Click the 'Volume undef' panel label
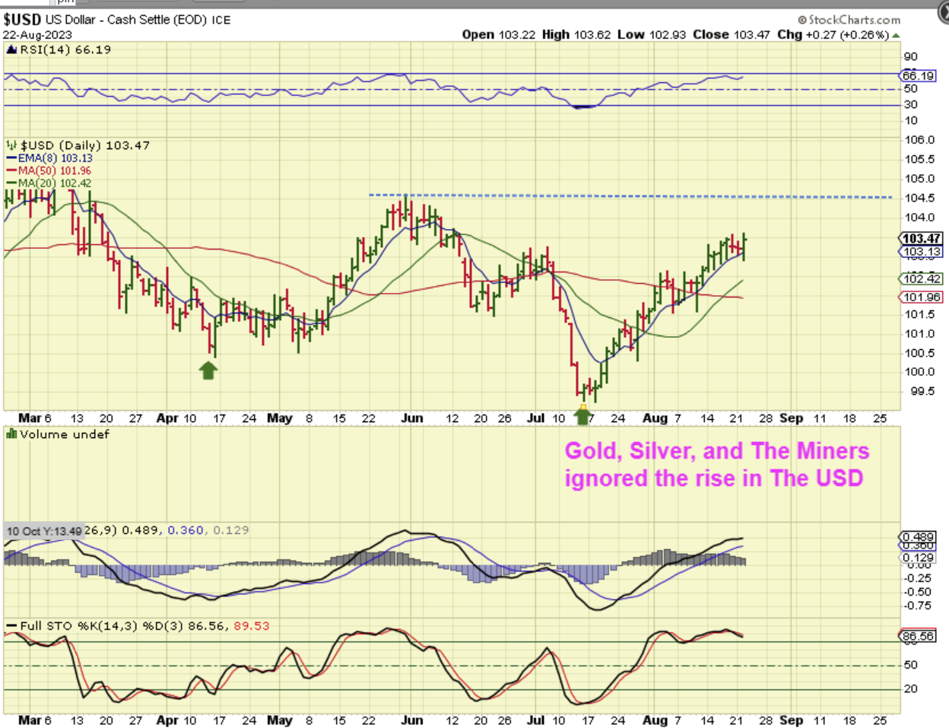Viewport: 949px width, 728px height. (65, 434)
